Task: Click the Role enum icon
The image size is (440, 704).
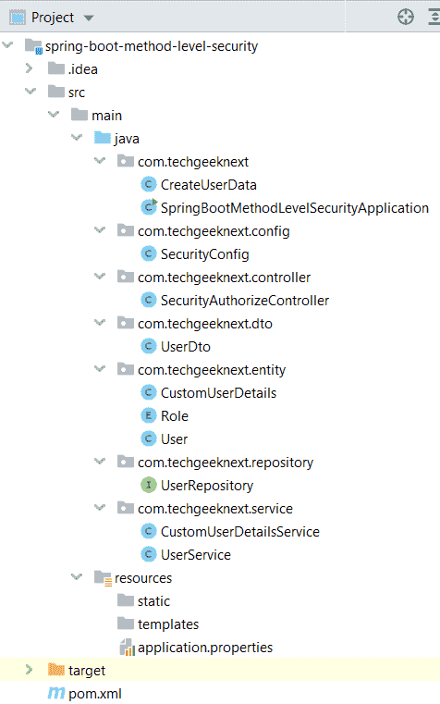Action: click(149, 415)
